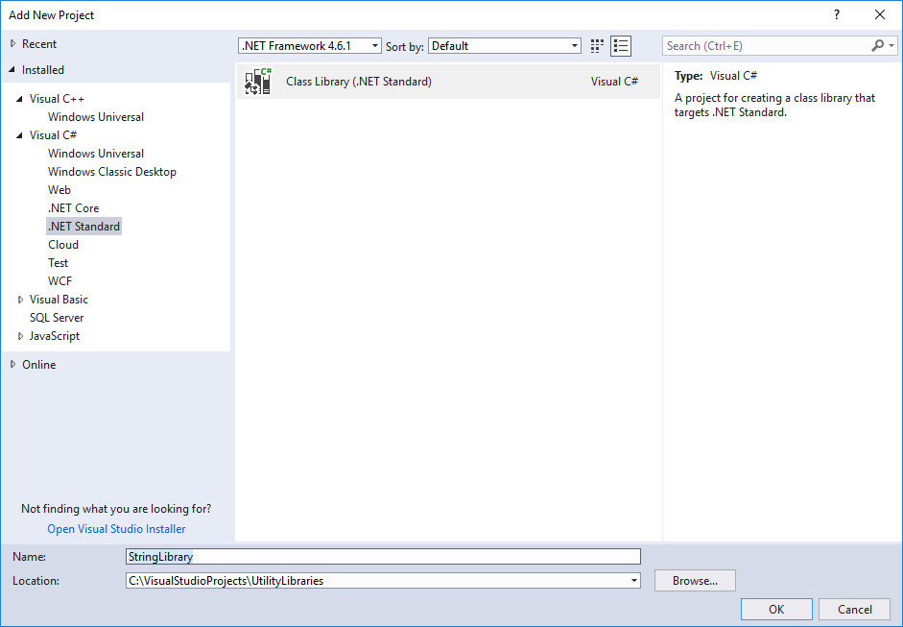
Task: Click the Browse button for location
Action: tap(694, 580)
